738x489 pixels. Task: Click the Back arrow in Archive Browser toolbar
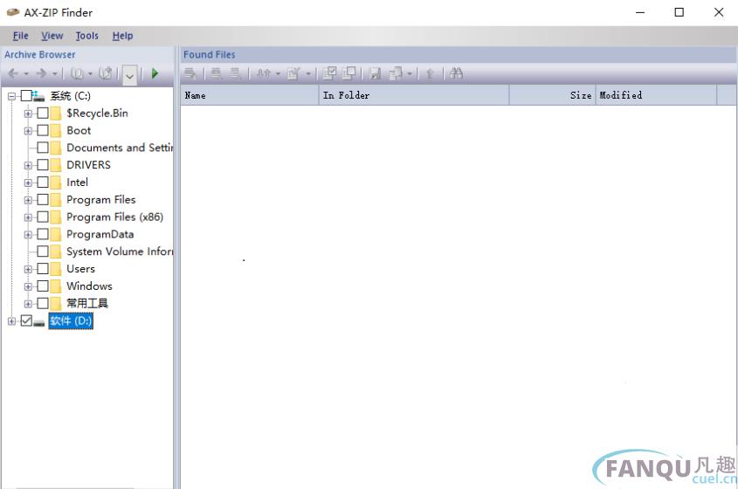[x=13, y=73]
